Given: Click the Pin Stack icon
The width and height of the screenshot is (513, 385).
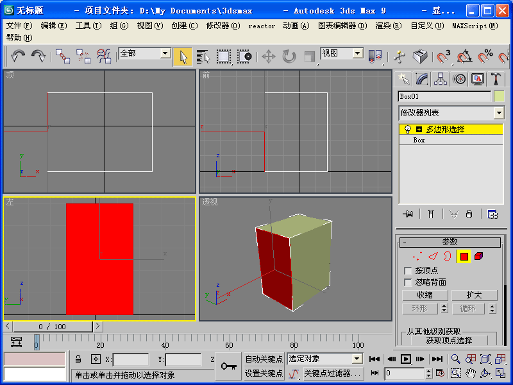Looking at the screenshot, I should tap(407, 214).
